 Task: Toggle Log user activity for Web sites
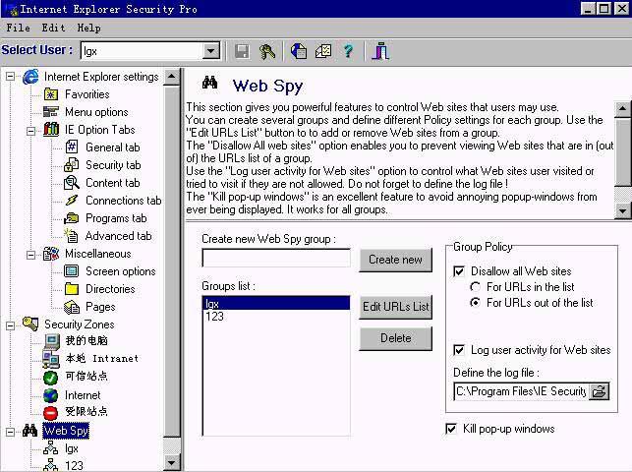point(460,350)
